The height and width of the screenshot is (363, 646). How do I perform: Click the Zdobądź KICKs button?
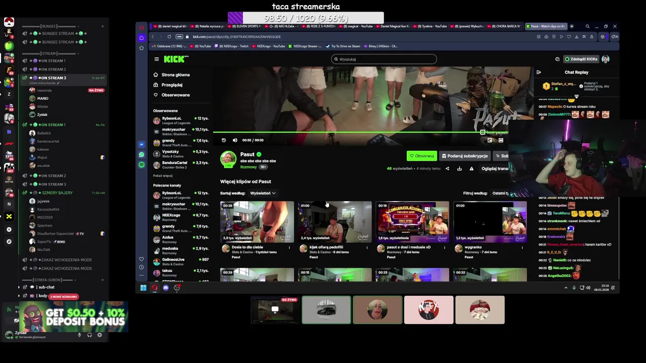pyautogui.click(x=581, y=59)
